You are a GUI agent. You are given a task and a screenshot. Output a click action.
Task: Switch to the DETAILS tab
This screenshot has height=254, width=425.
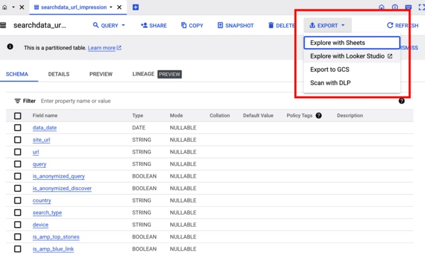click(59, 74)
